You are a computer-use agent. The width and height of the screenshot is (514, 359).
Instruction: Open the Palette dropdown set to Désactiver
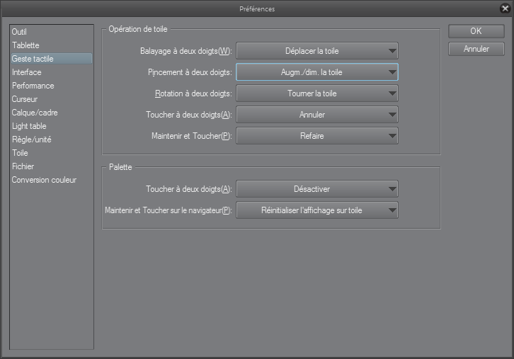pyautogui.click(x=316, y=189)
